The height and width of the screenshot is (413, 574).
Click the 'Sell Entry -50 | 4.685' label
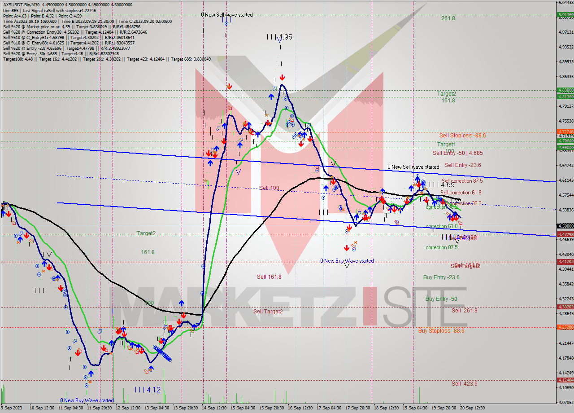[458, 153]
